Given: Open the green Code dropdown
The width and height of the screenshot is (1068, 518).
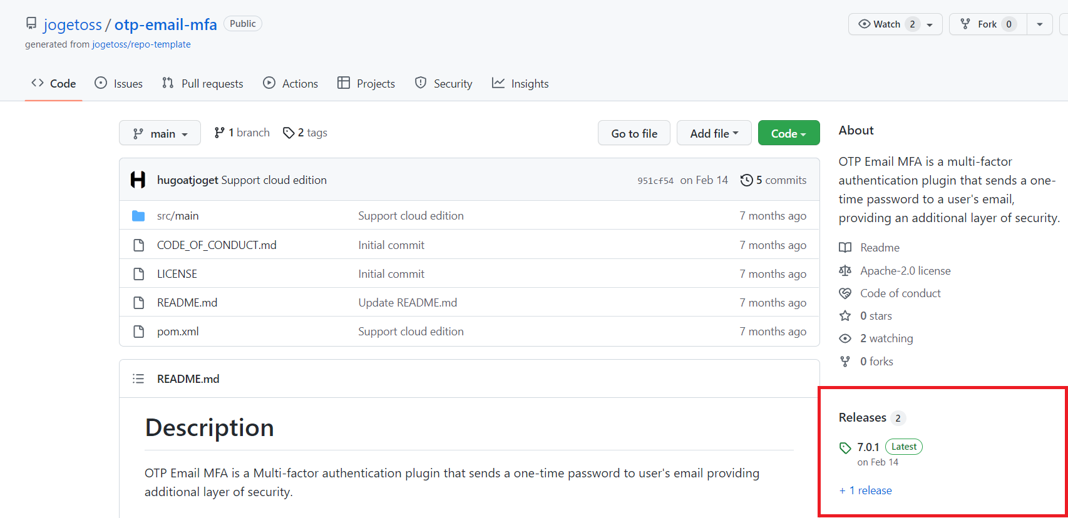Looking at the screenshot, I should 788,133.
